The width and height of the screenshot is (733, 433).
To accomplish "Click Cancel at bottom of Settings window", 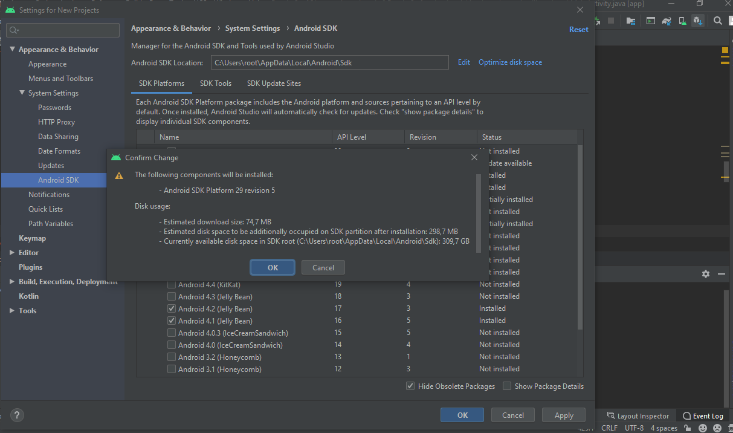I will (x=512, y=415).
